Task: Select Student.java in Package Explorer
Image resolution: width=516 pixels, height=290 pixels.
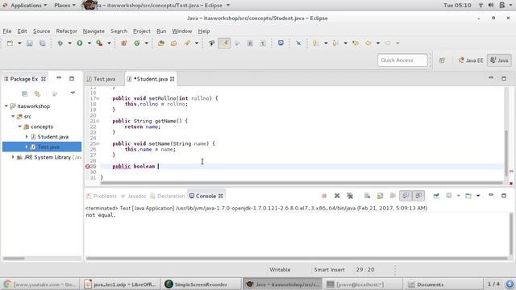Action: click(52, 137)
